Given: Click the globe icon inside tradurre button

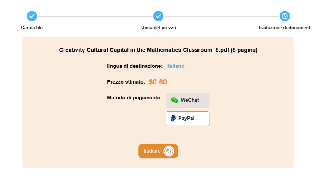Looking at the screenshot, I should 169,151.
